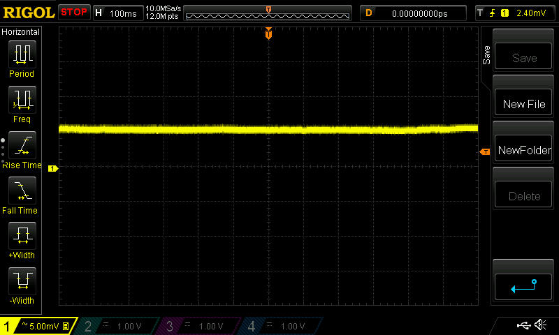This screenshot has width=559, height=335.
Task: Select the Freq measurement icon
Action: click(22, 99)
